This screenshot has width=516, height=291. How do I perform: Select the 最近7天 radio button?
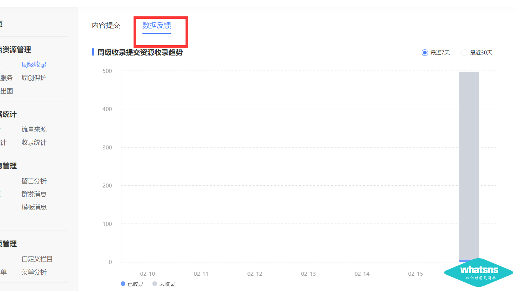(424, 53)
